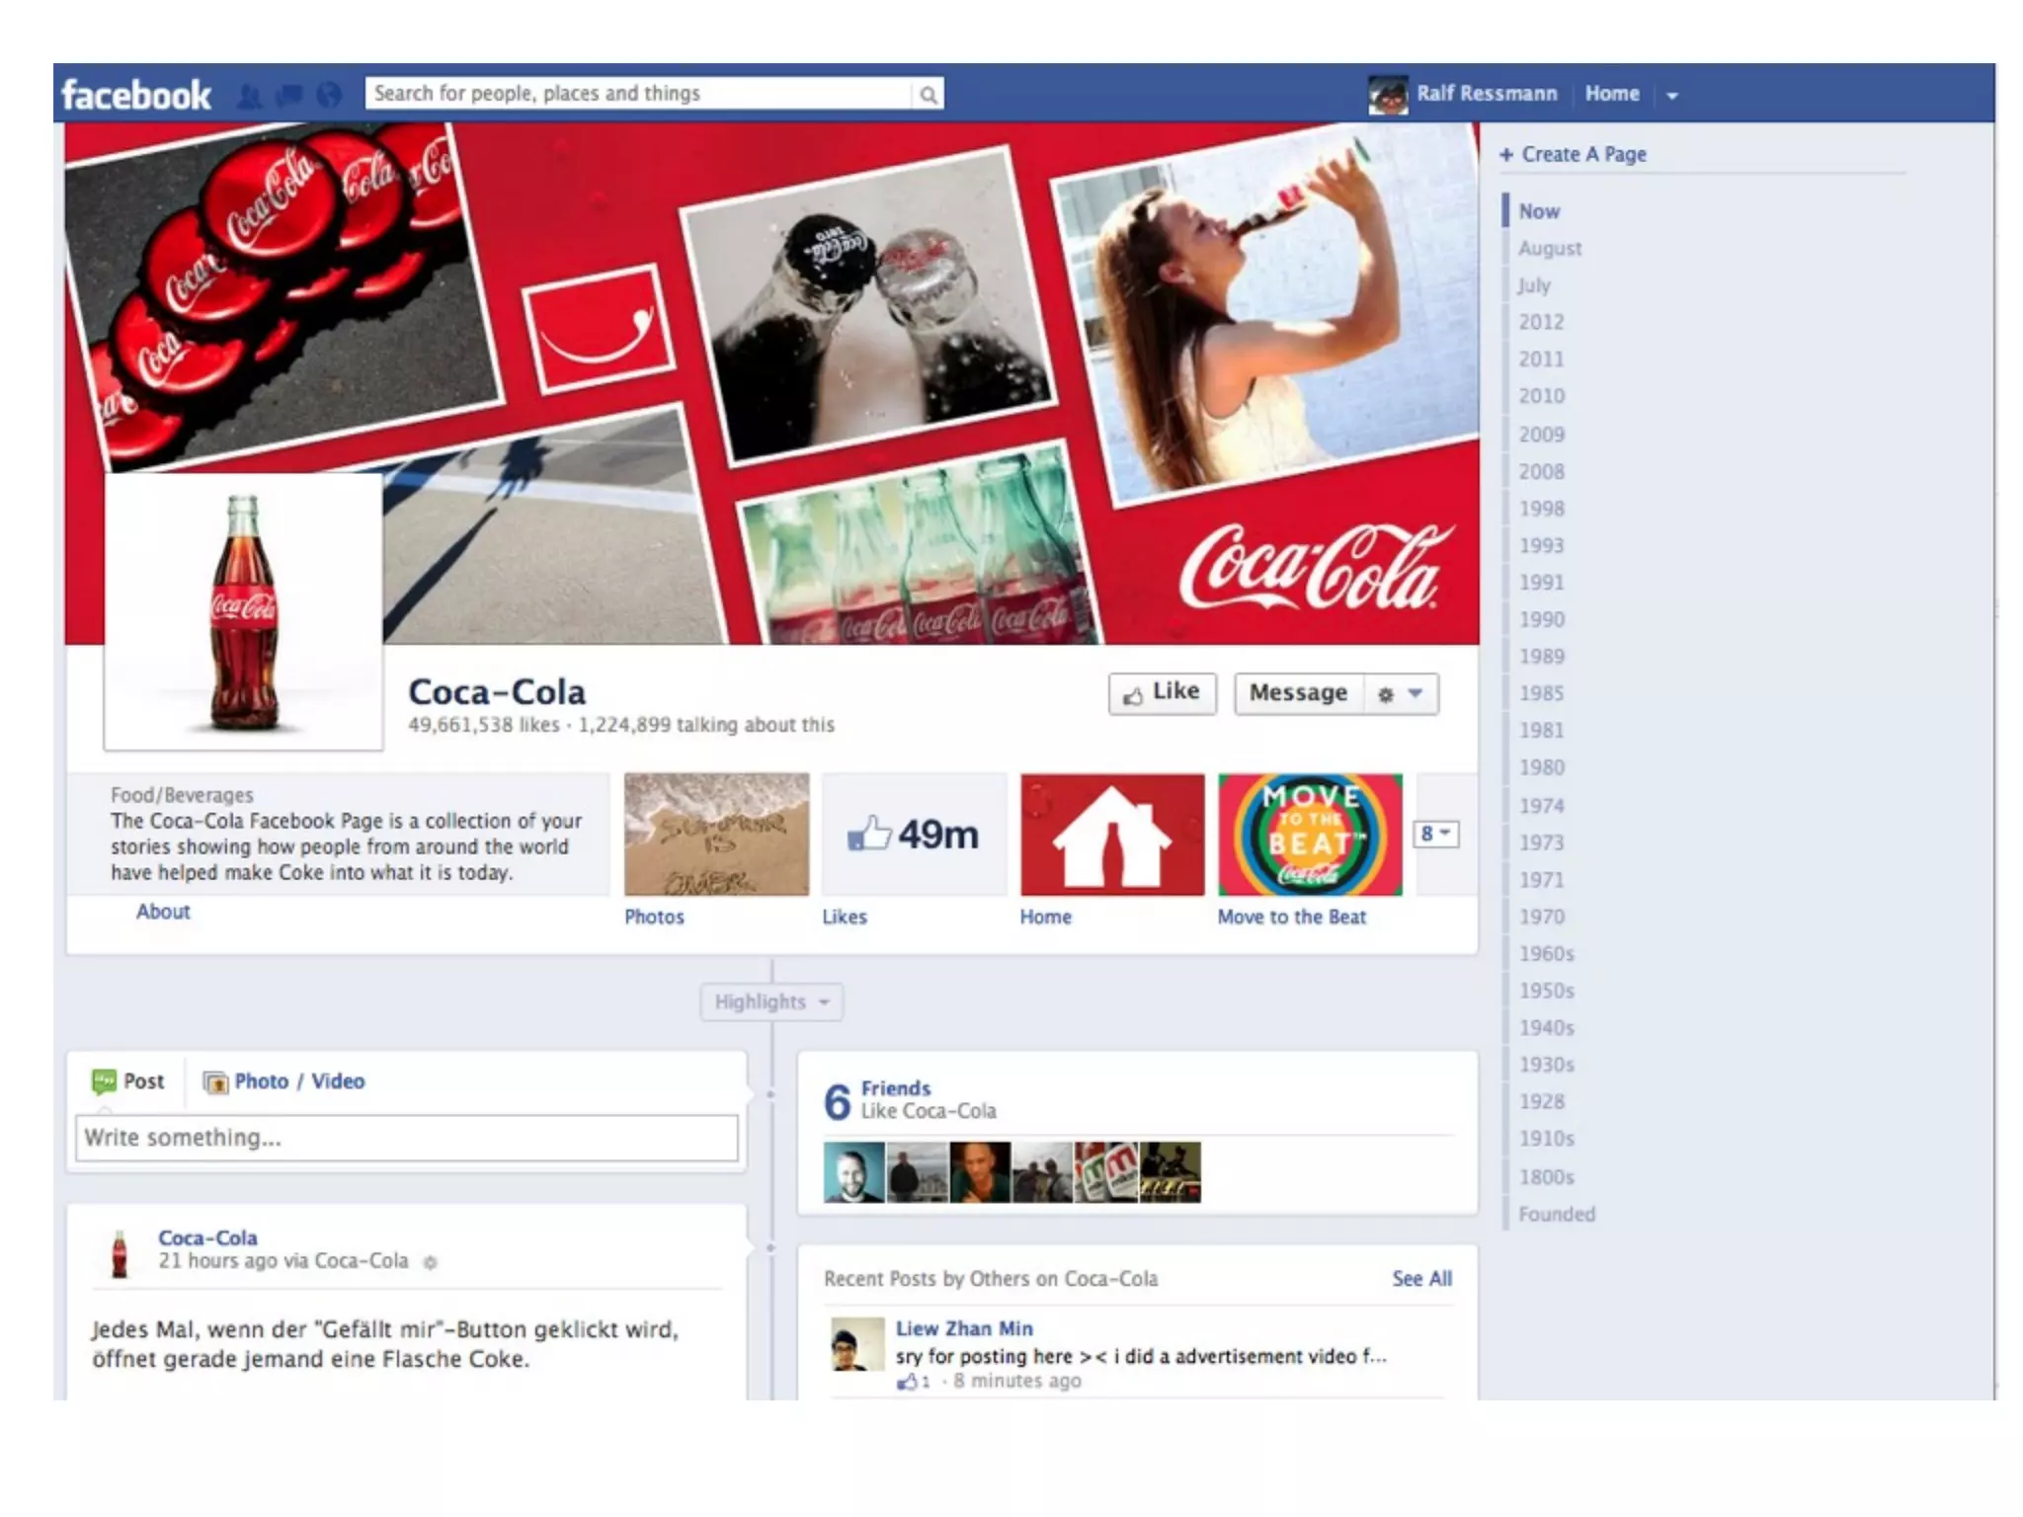Click Home in the top navigation
This screenshot has height=1517, width=2023.
[x=1611, y=94]
